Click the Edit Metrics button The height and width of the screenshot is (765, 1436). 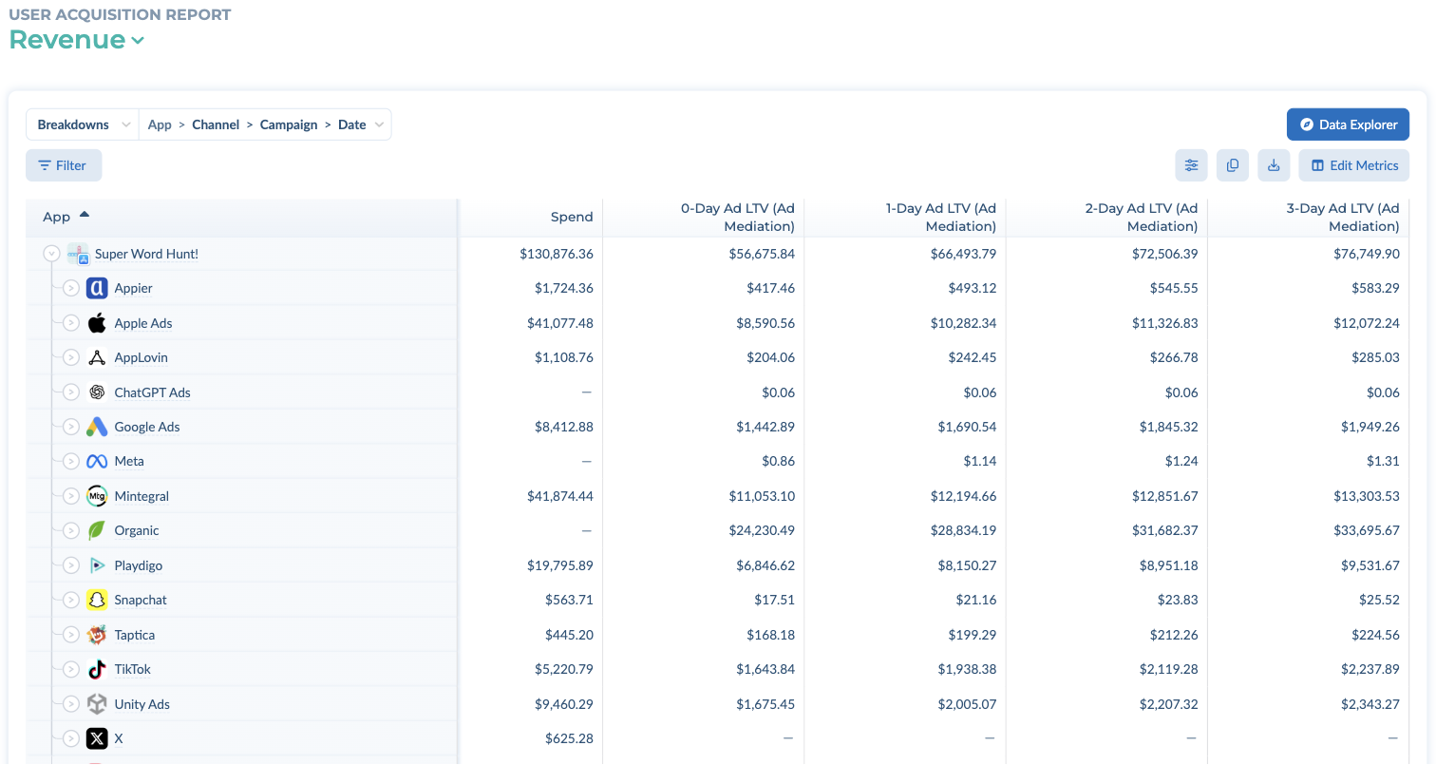coord(1354,165)
